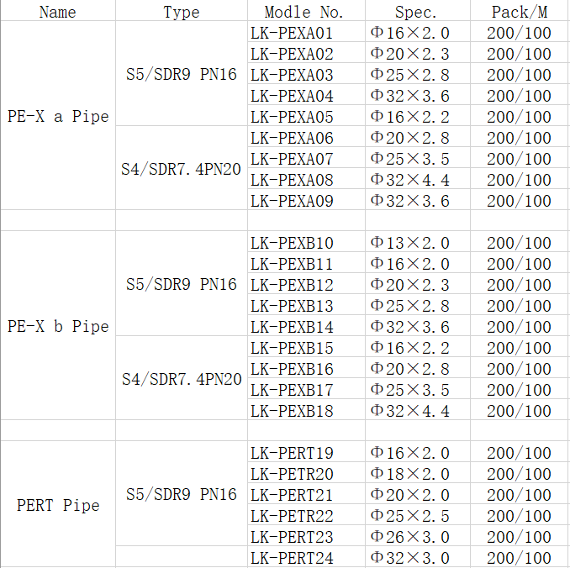Select the PE-X a Pipe cell

(x=58, y=115)
